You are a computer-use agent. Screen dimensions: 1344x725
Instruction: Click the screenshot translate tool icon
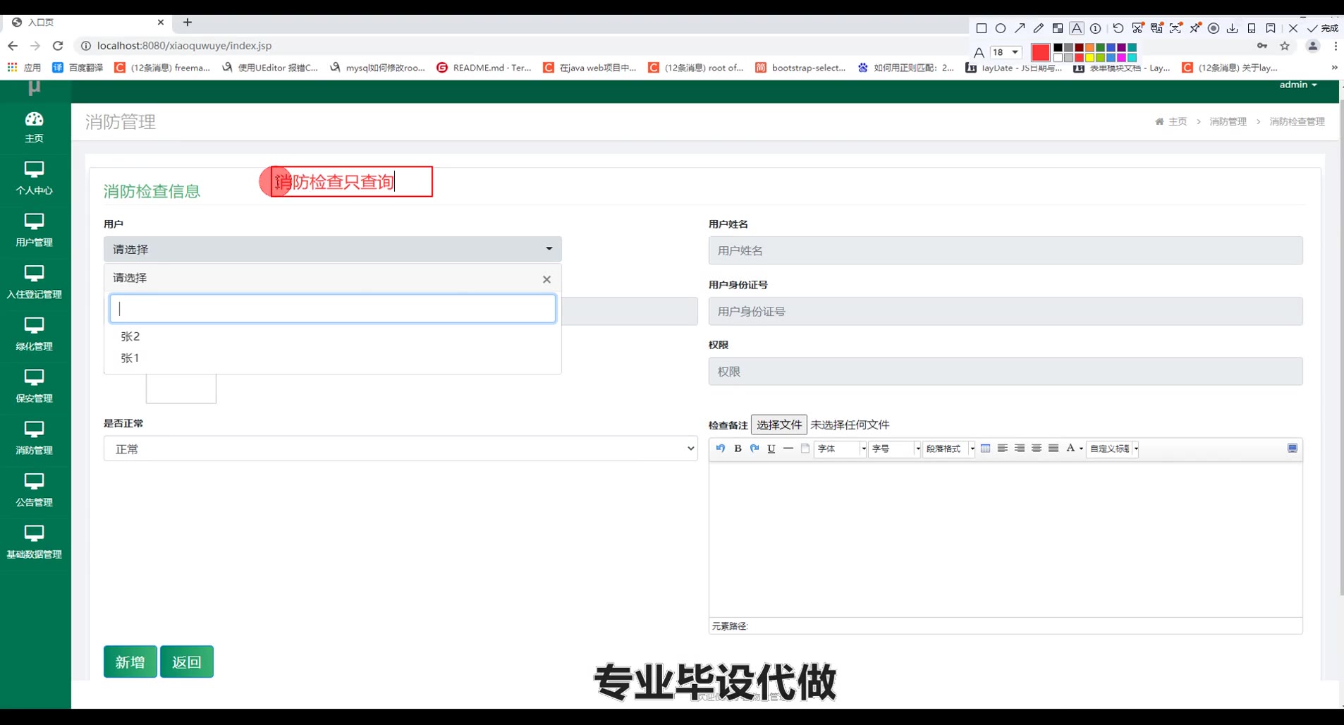[1156, 28]
